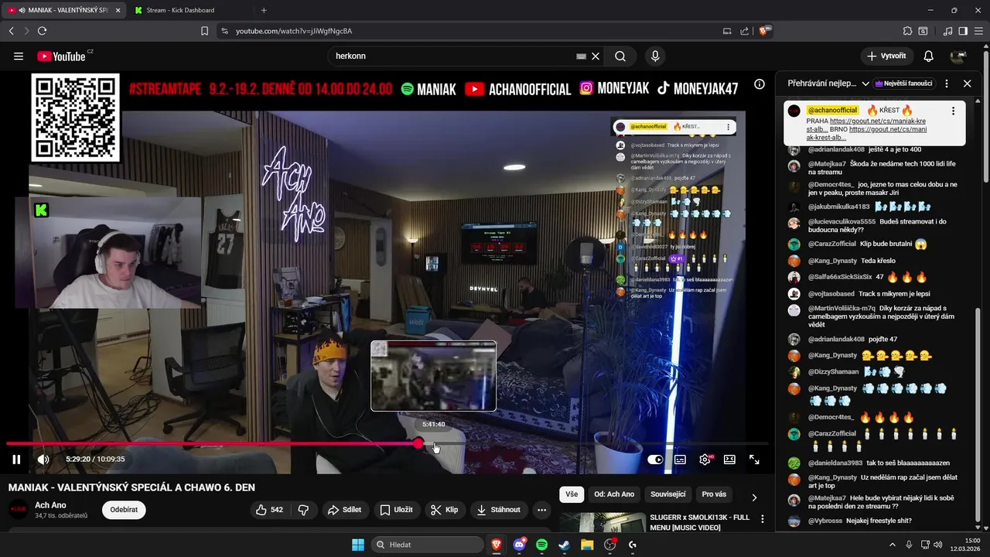990x557 pixels.
Task: Open player settings gear
Action: [705, 460]
